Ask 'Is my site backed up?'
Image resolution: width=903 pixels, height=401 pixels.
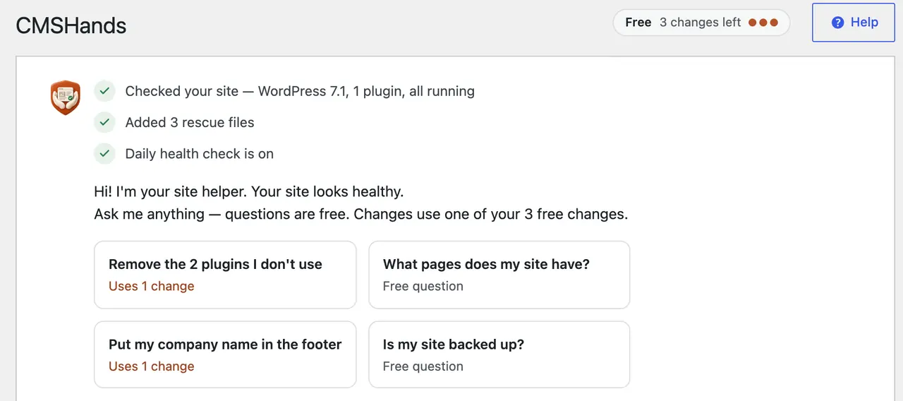[x=499, y=354]
